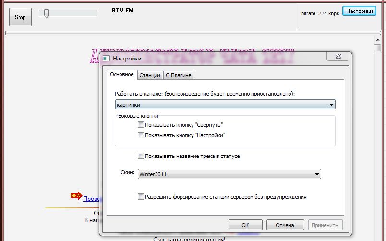Check Показывать название трека в статусе
The width and height of the screenshot is (386, 241).
[141, 156]
